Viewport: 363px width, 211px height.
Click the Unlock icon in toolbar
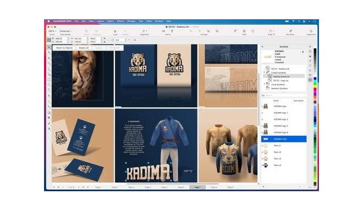[x=125, y=31]
